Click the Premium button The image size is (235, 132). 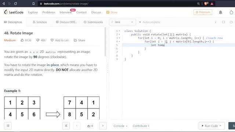(203, 12)
